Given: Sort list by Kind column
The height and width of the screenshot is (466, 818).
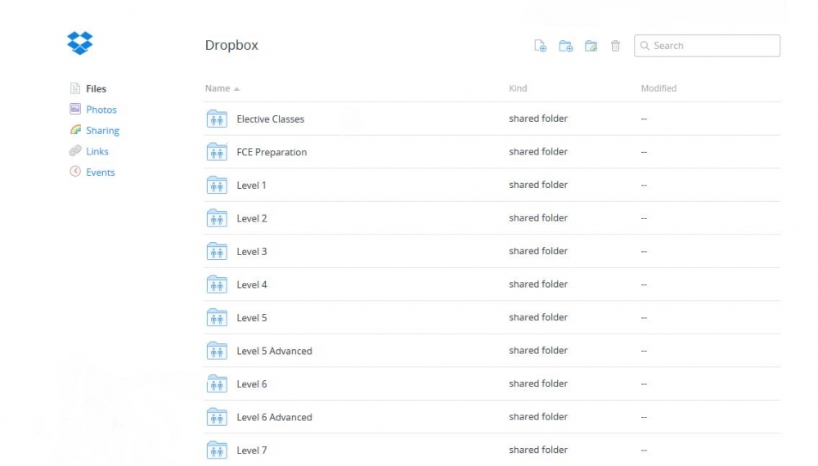Looking at the screenshot, I should tap(518, 88).
